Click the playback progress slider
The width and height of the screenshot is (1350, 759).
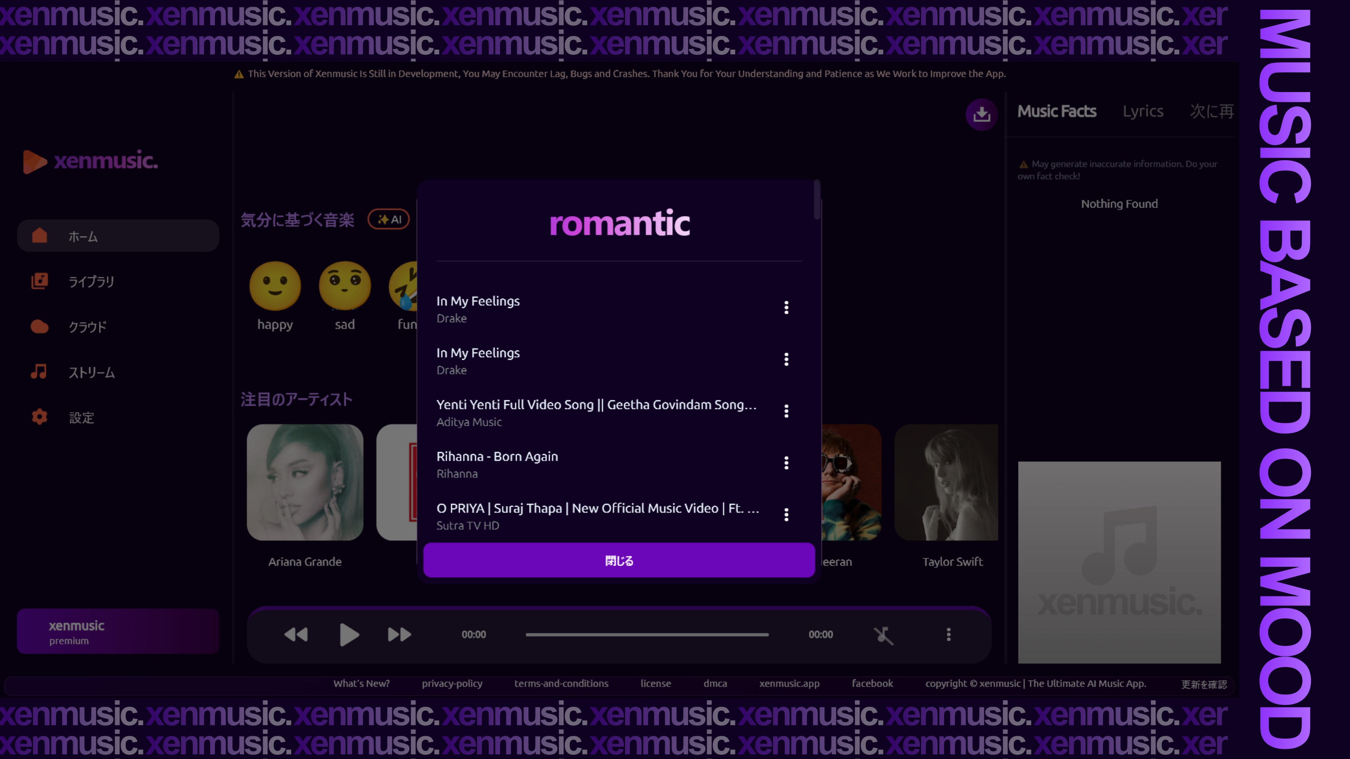point(647,634)
